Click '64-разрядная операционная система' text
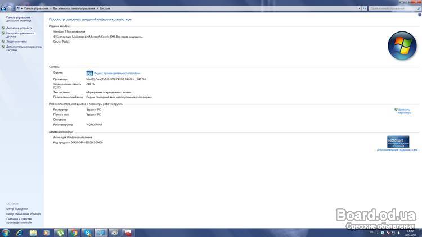Viewport: 422px width, 237px height. (x=109, y=92)
